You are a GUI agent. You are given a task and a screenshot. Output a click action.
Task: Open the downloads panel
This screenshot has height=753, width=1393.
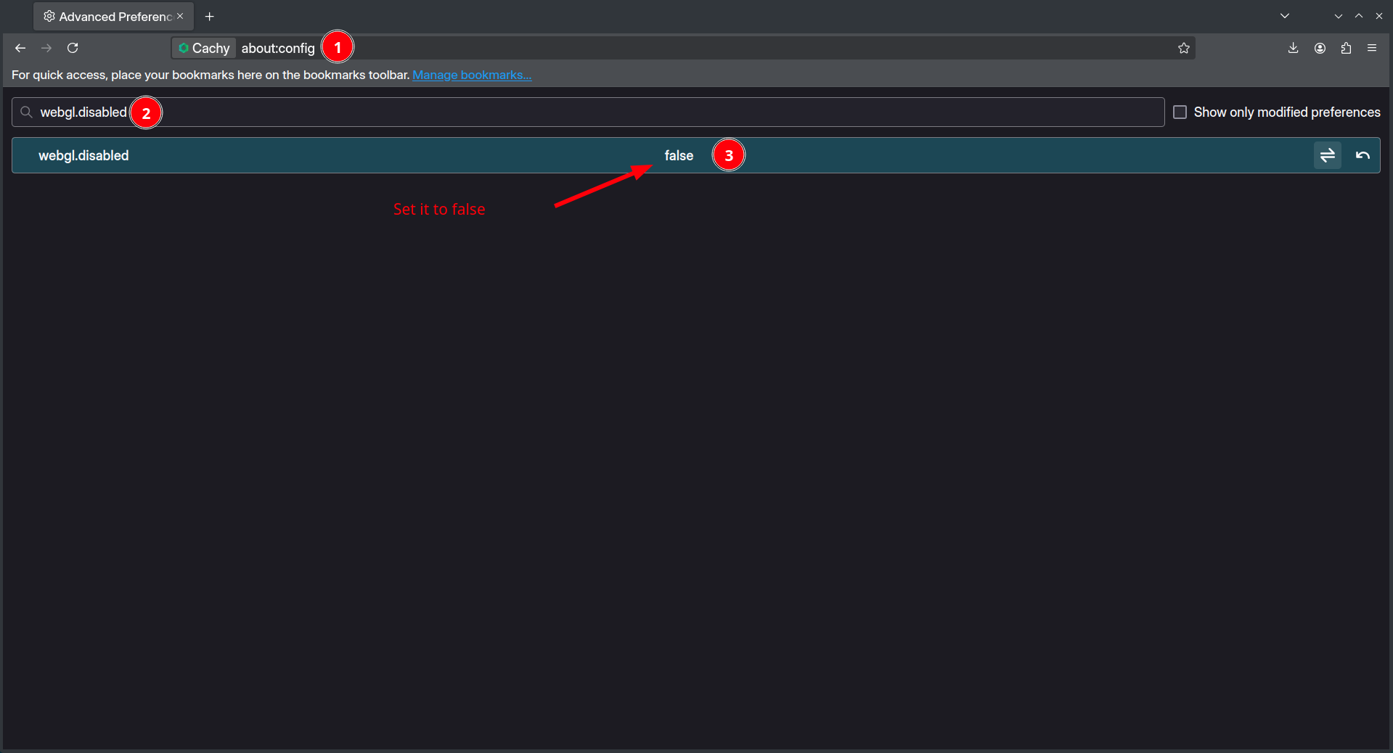pyautogui.click(x=1293, y=48)
